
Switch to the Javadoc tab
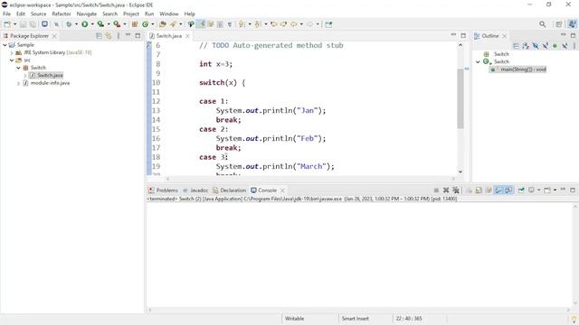pyautogui.click(x=195, y=190)
